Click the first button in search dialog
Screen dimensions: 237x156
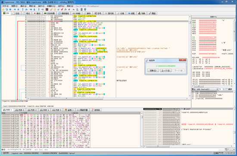point(153,71)
